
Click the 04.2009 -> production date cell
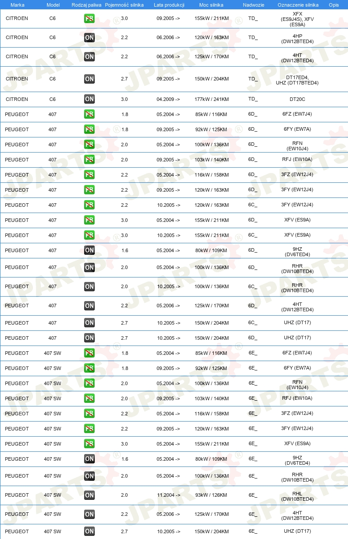coord(168,99)
